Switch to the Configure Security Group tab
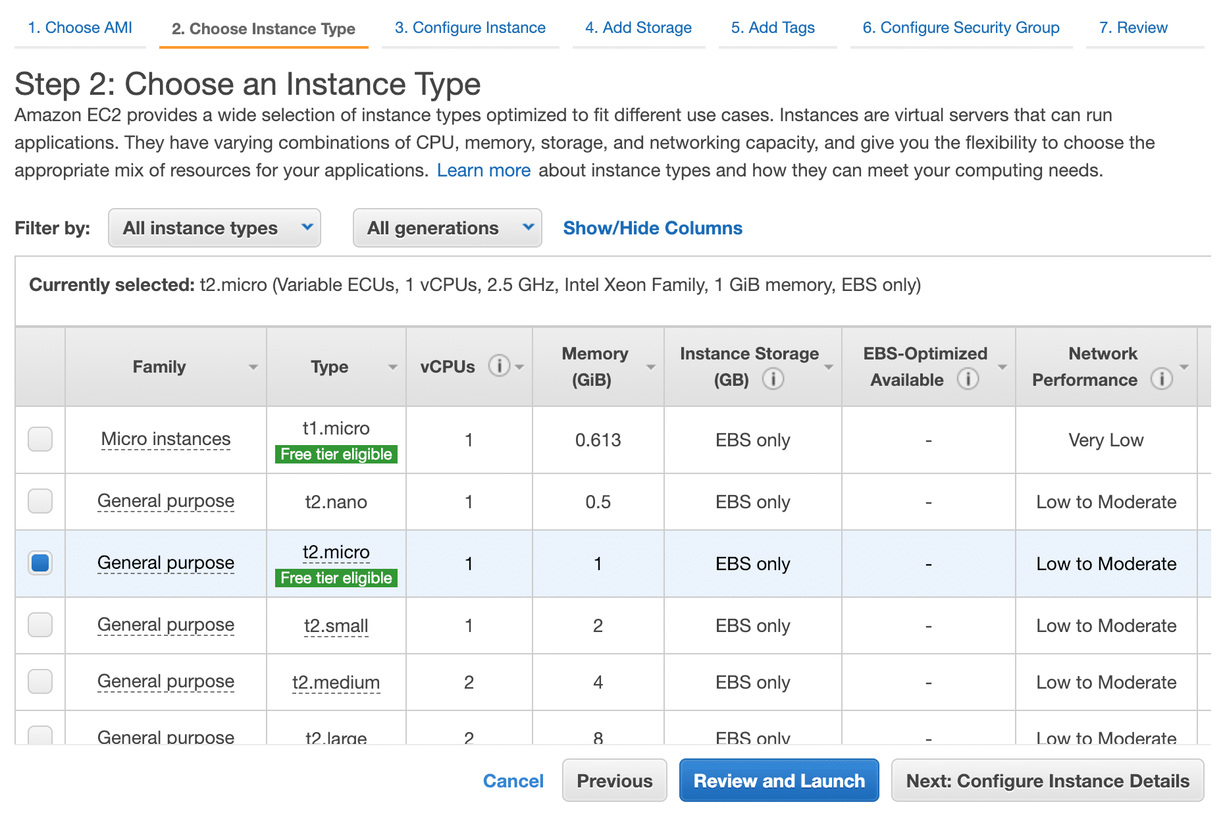Screen dimensions: 1223x819 tap(960, 28)
